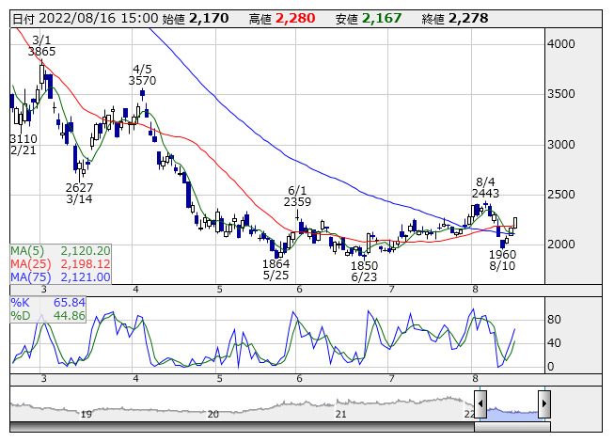Click the 4/5 high annotation 3570

(142, 81)
